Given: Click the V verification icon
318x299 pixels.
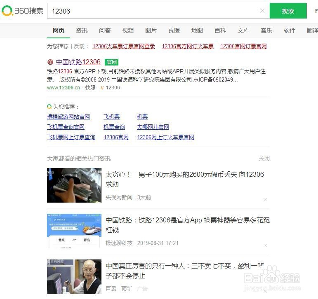Looking at the screenshot, I should tap(102, 88).
